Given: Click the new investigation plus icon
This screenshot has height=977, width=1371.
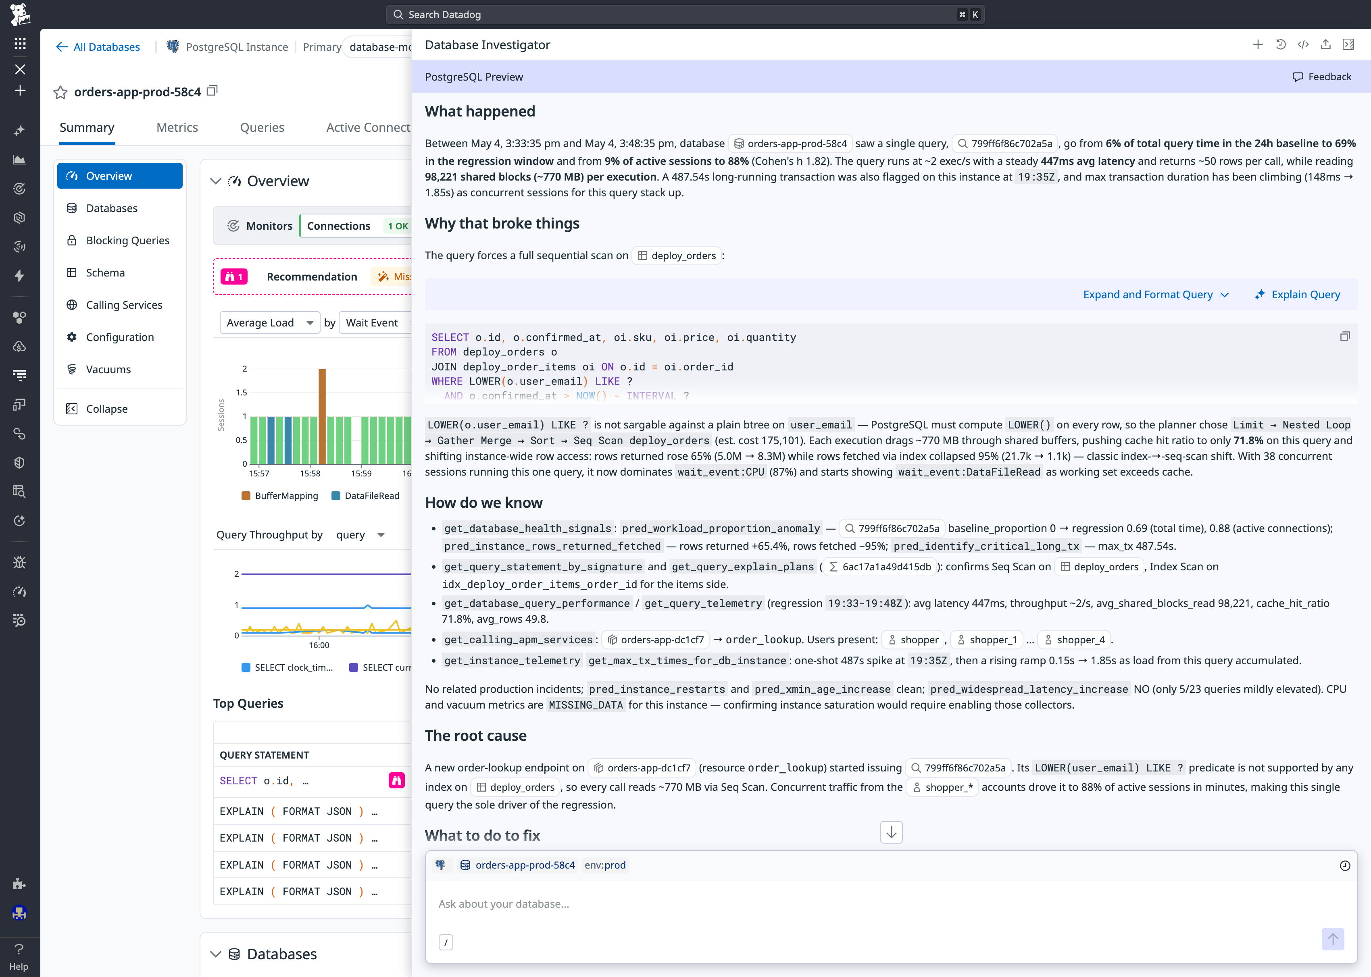Looking at the screenshot, I should pos(1258,44).
